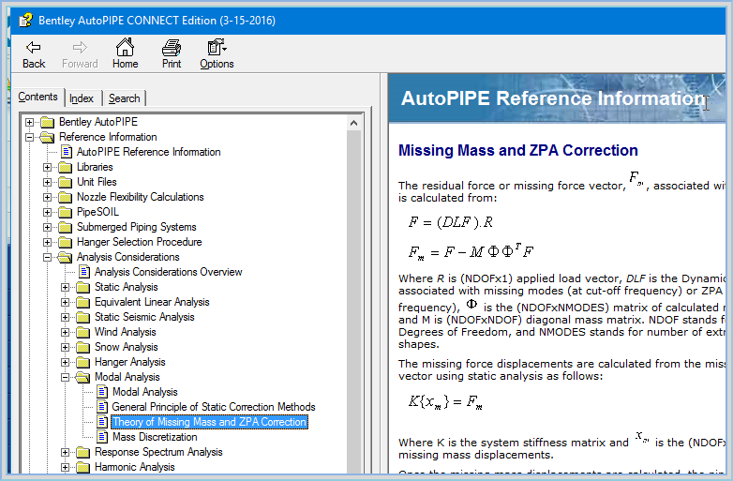
Task: Expand Submerged Piping Systems node
Action: click(47, 227)
